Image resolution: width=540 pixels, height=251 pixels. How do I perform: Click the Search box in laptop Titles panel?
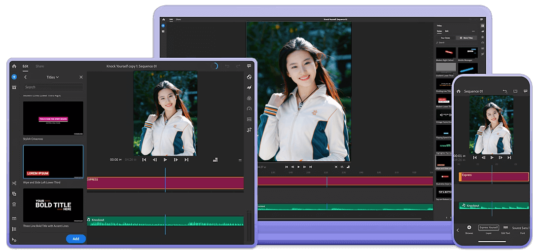coord(456,43)
